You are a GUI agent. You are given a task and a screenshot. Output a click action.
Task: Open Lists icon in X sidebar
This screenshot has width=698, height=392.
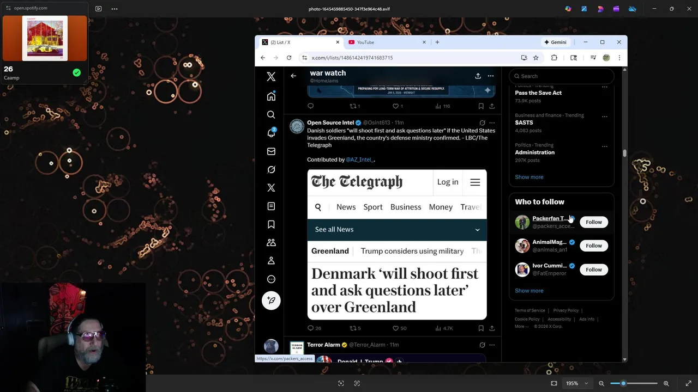point(271,206)
